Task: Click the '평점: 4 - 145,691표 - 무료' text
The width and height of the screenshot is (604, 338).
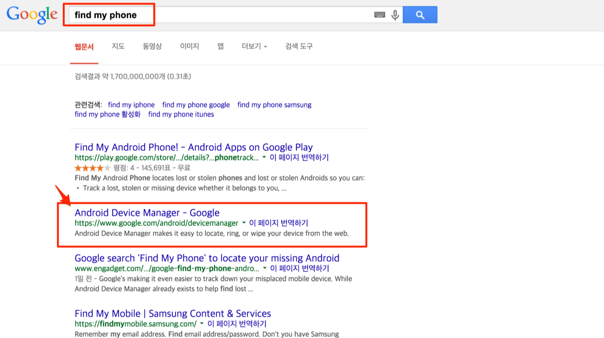Action: [x=152, y=168]
